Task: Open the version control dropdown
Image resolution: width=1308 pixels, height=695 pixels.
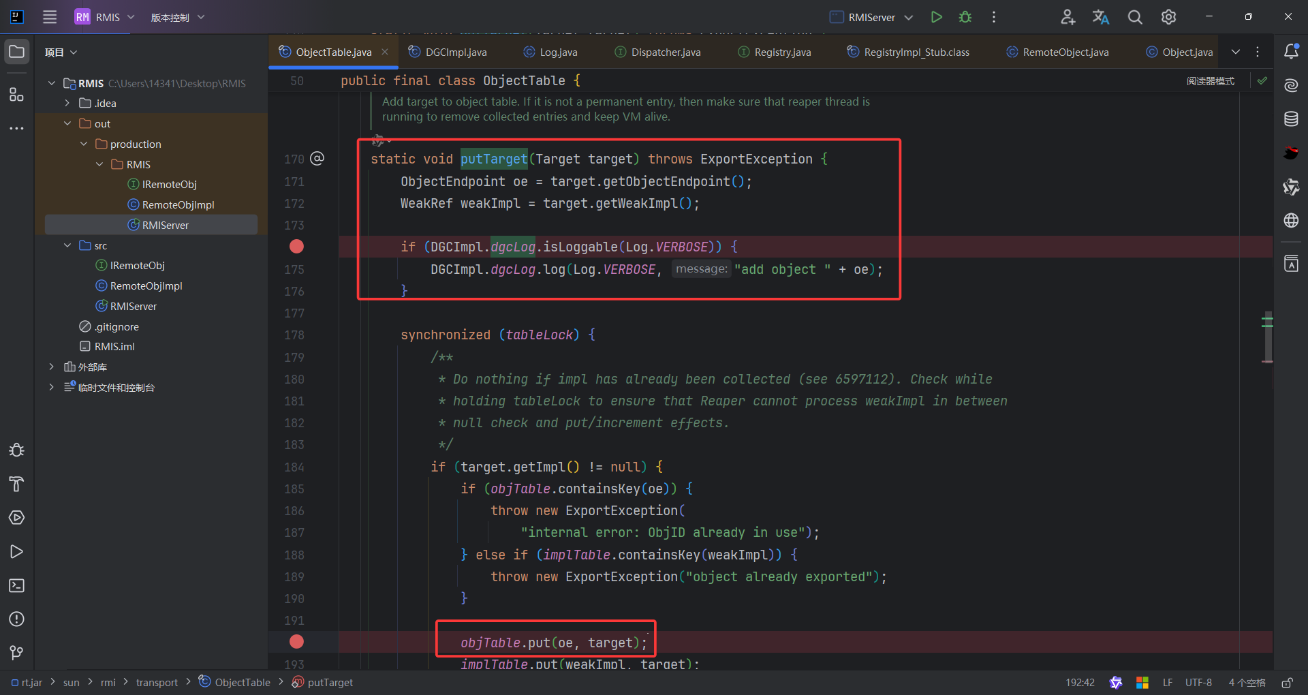Action: click(177, 17)
